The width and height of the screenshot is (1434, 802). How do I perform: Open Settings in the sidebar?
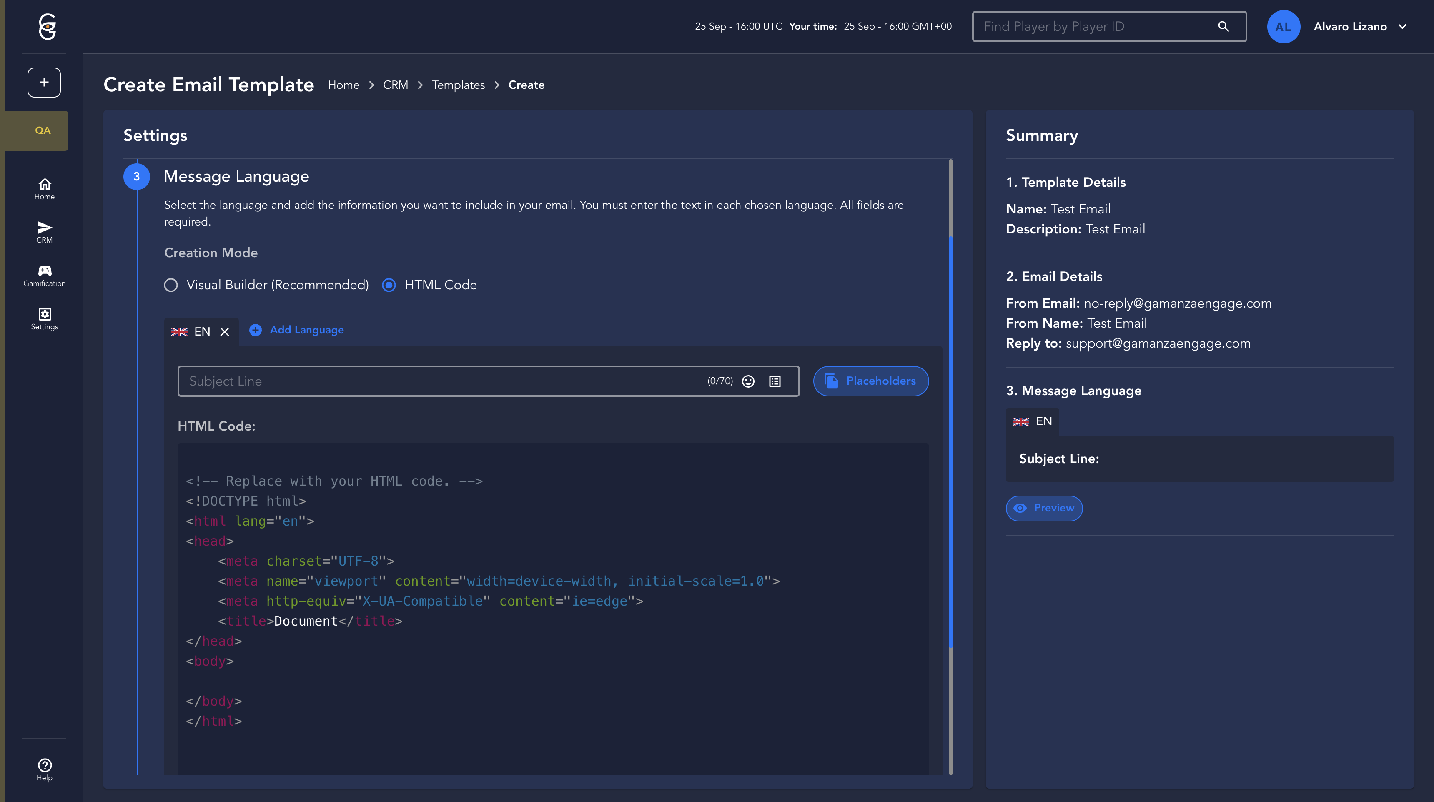point(45,319)
